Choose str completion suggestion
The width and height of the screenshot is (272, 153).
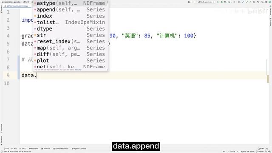70,35
